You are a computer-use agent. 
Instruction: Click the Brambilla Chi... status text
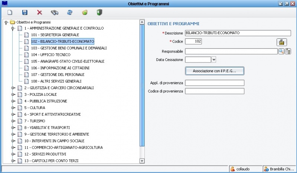click(x=282, y=169)
